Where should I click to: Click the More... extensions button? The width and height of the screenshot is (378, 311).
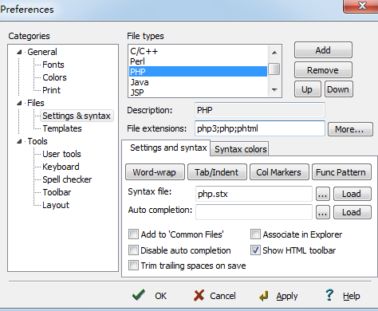[x=350, y=129]
